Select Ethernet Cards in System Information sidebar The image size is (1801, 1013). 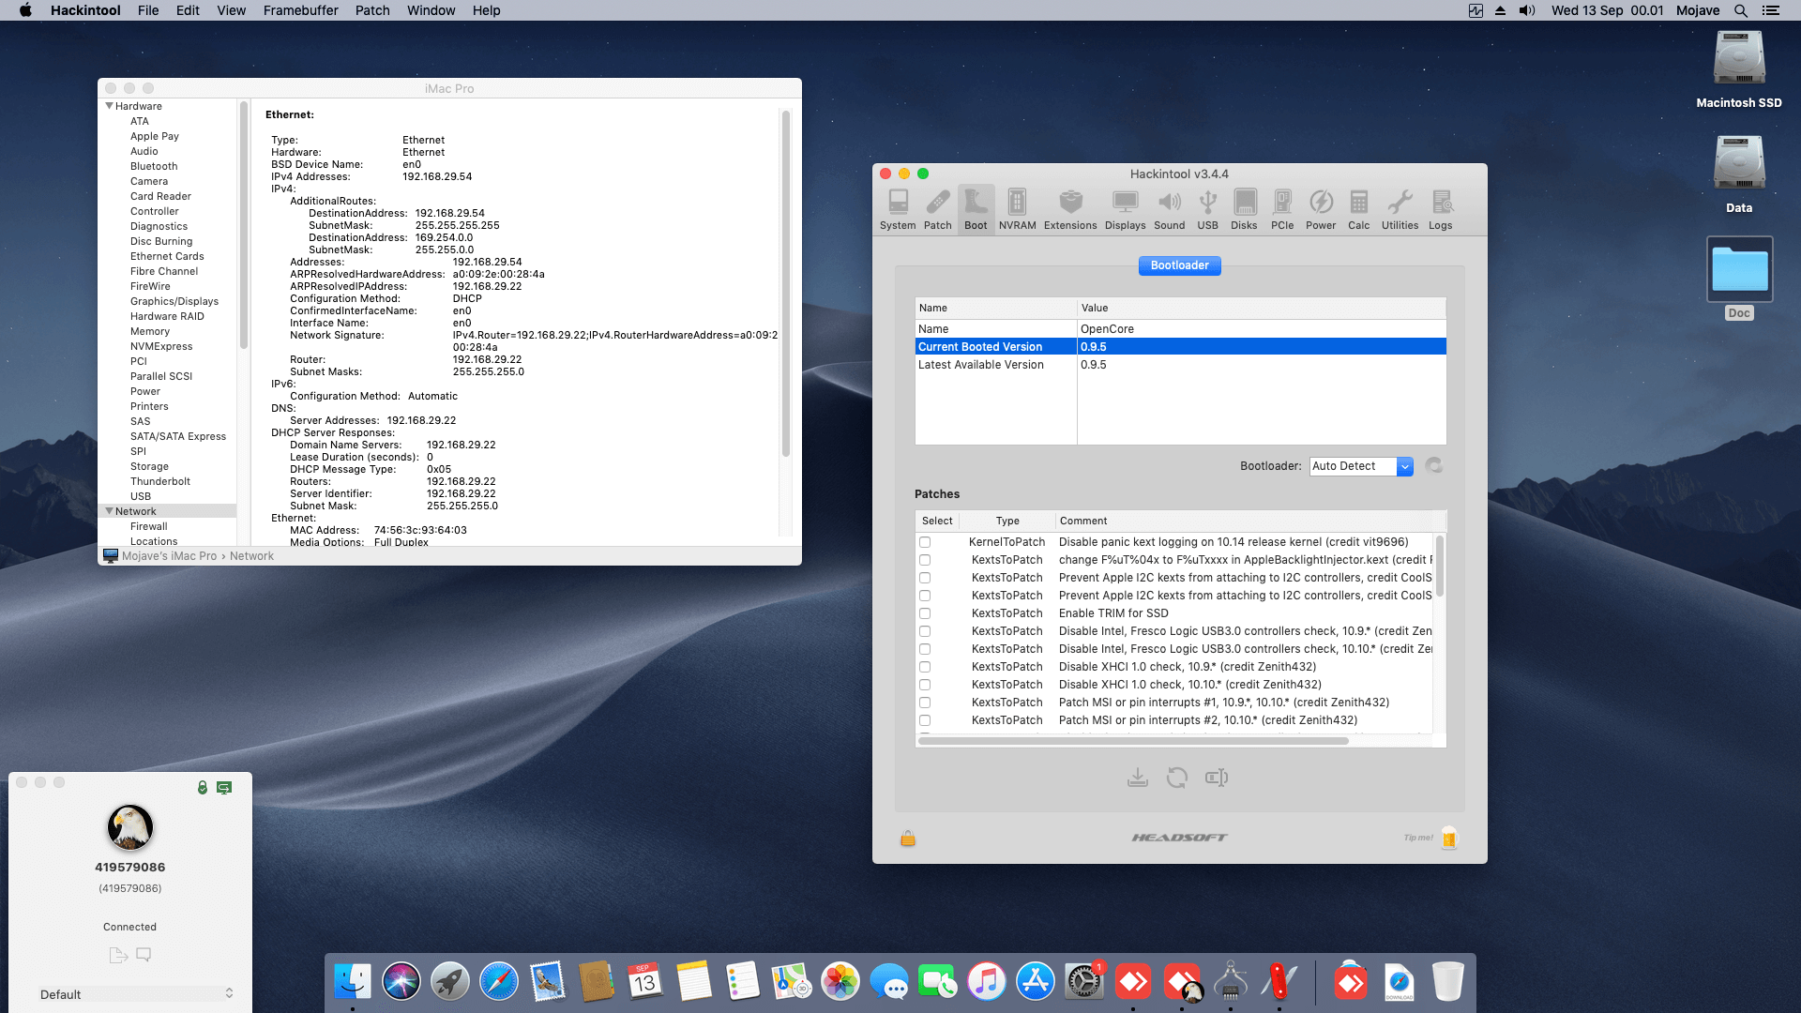(x=167, y=256)
